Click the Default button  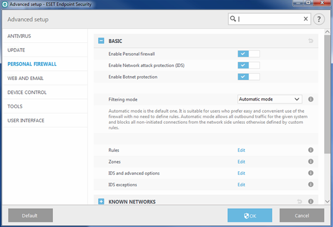(30, 215)
